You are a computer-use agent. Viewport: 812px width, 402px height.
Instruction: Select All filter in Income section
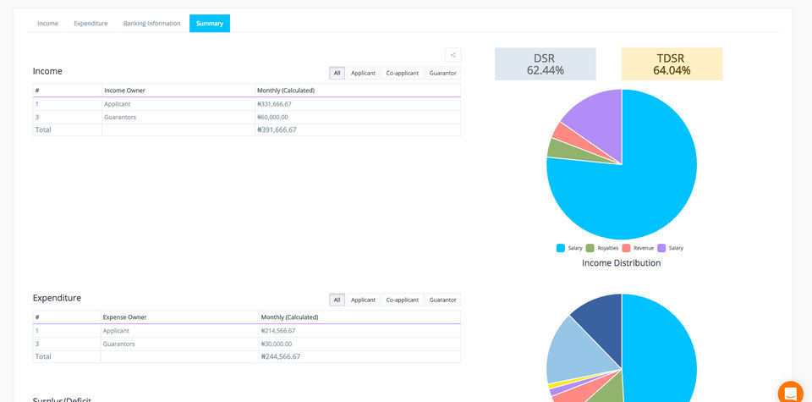pyautogui.click(x=337, y=73)
